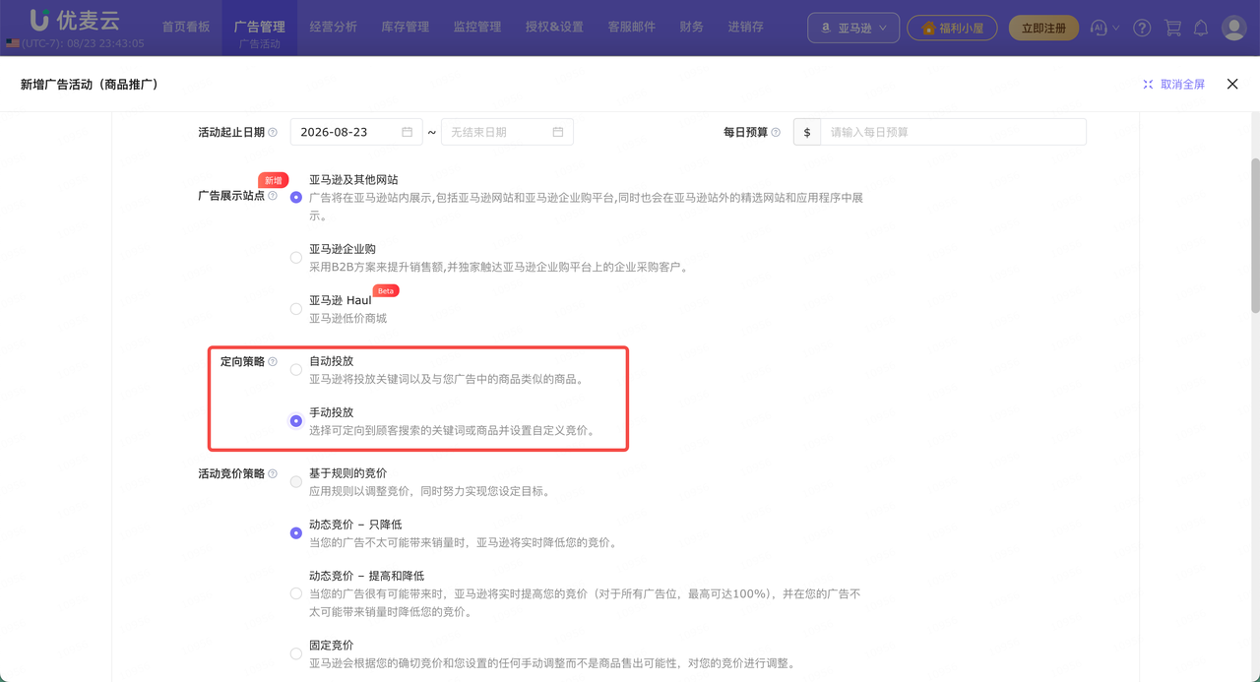Viewport: 1260px width, 682px height.
Task: Open the help question mark icon in header
Action: (x=1142, y=28)
